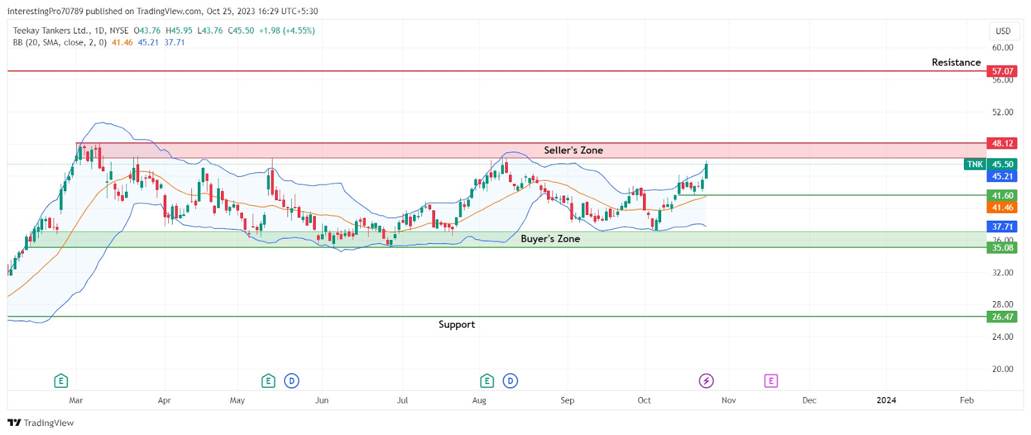
Task: Open the TradingView logo link
Action: coord(41,423)
